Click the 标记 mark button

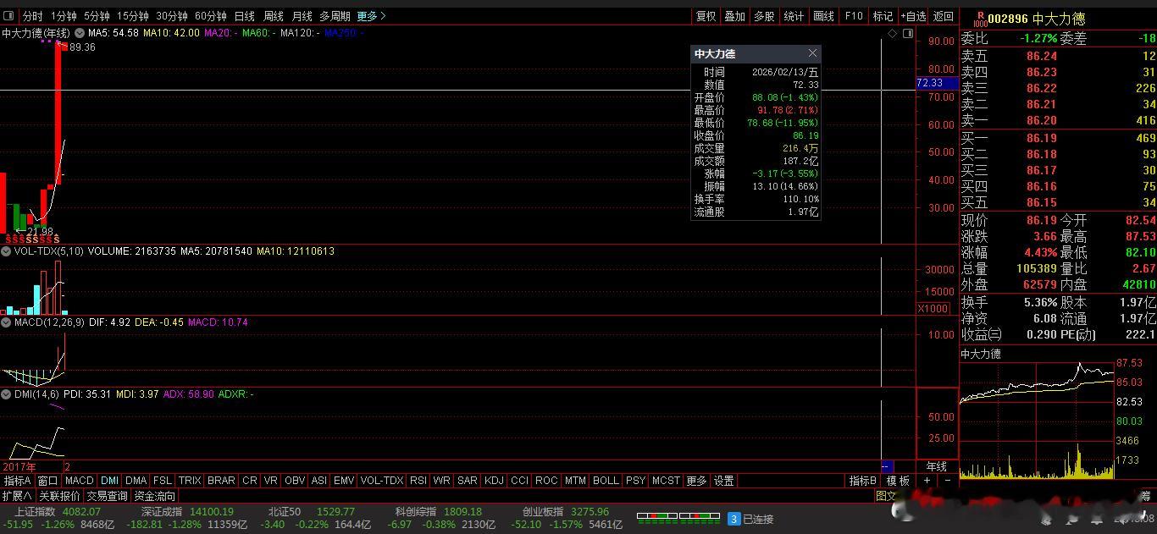pyautogui.click(x=883, y=16)
